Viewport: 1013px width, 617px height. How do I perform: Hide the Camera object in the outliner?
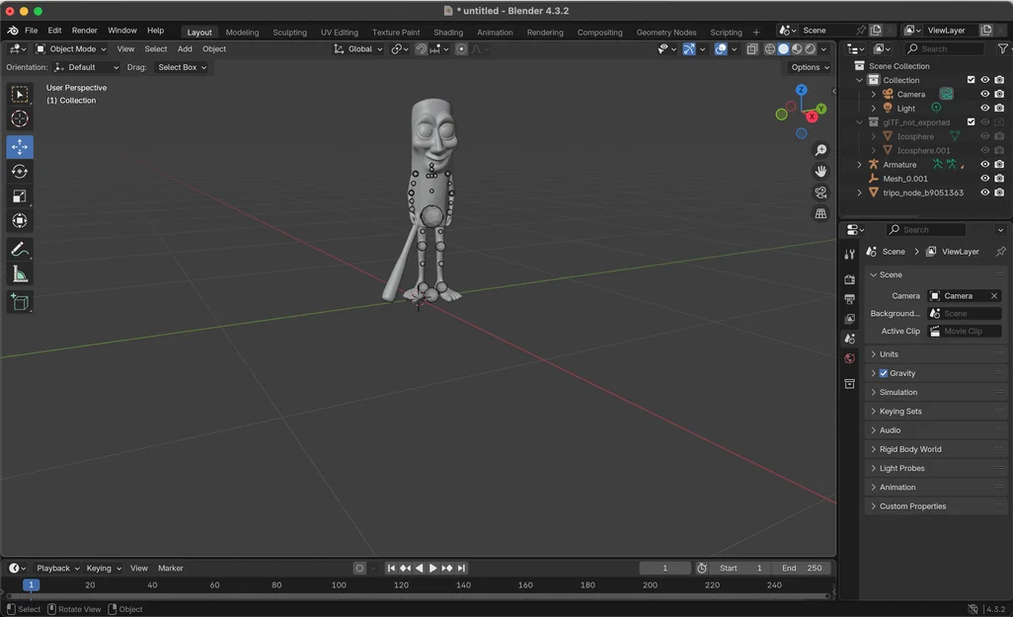coord(983,94)
